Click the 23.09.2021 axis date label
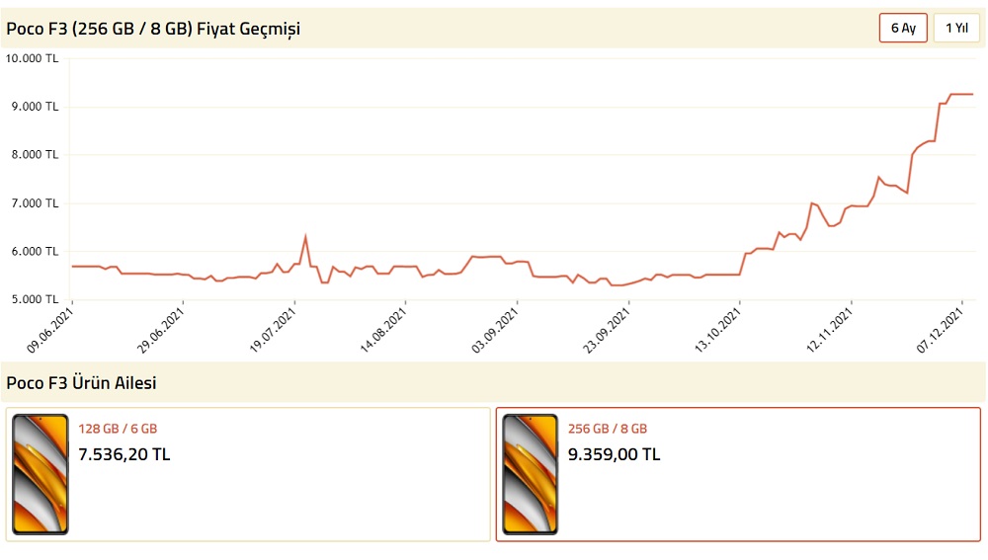This screenshot has height=560, width=988. (607, 329)
